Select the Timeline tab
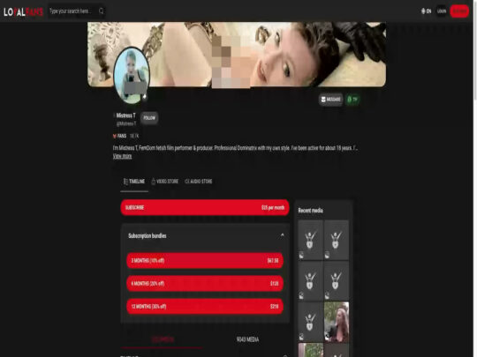 (134, 182)
